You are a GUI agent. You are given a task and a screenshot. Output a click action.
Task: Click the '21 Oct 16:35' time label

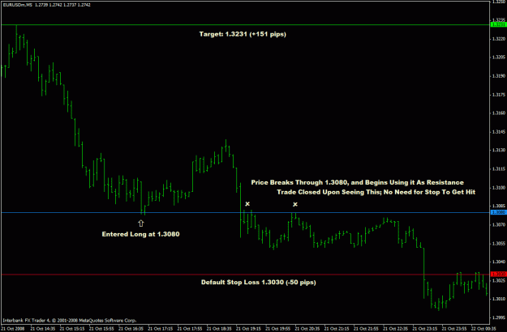pos(131,329)
